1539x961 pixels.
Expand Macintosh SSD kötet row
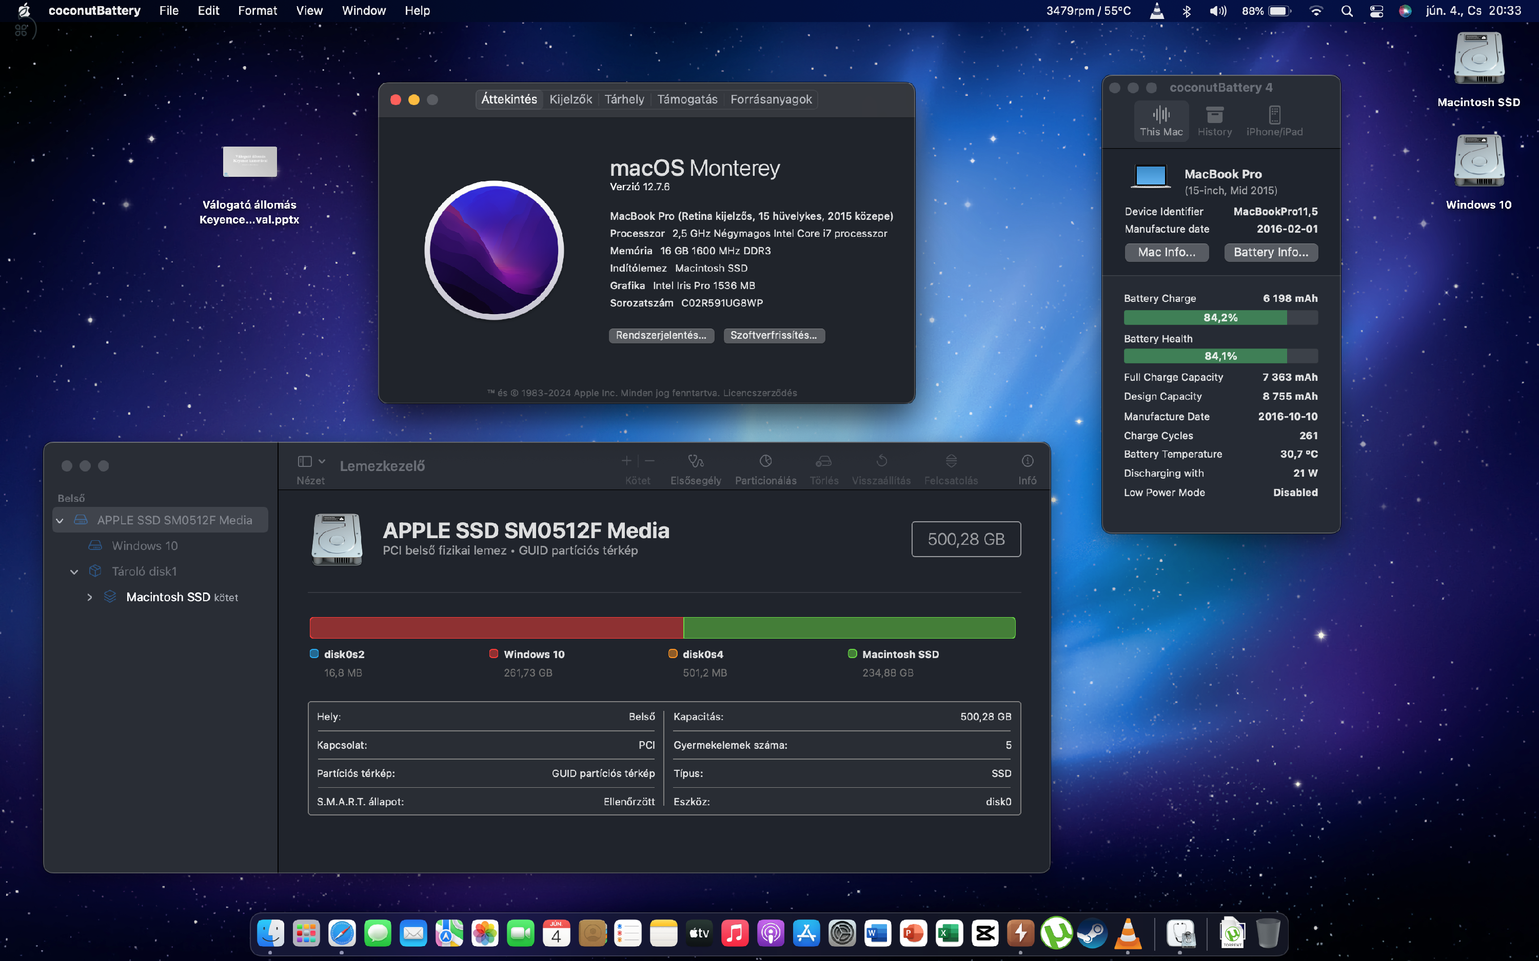click(90, 598)
